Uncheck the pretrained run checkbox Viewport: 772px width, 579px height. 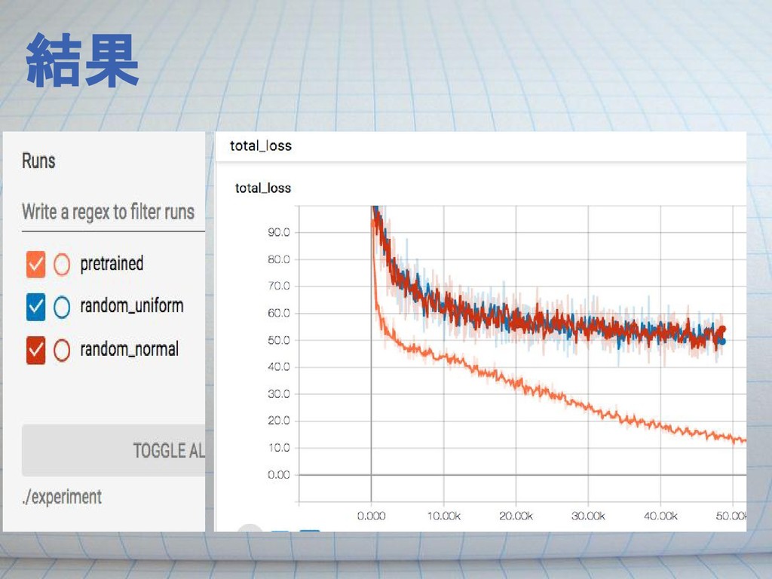(x=36, y=265)
